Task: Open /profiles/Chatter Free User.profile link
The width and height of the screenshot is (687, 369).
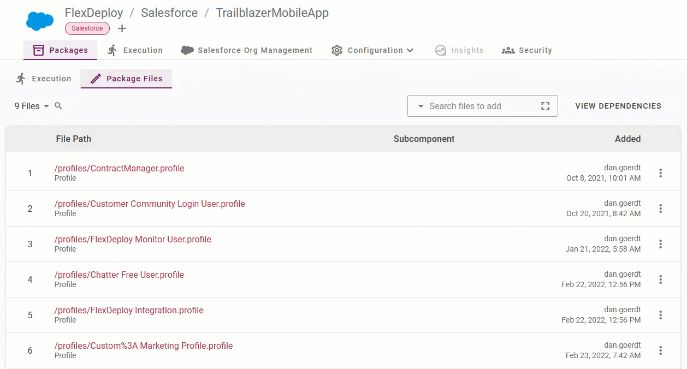Action: coord(119,275)
